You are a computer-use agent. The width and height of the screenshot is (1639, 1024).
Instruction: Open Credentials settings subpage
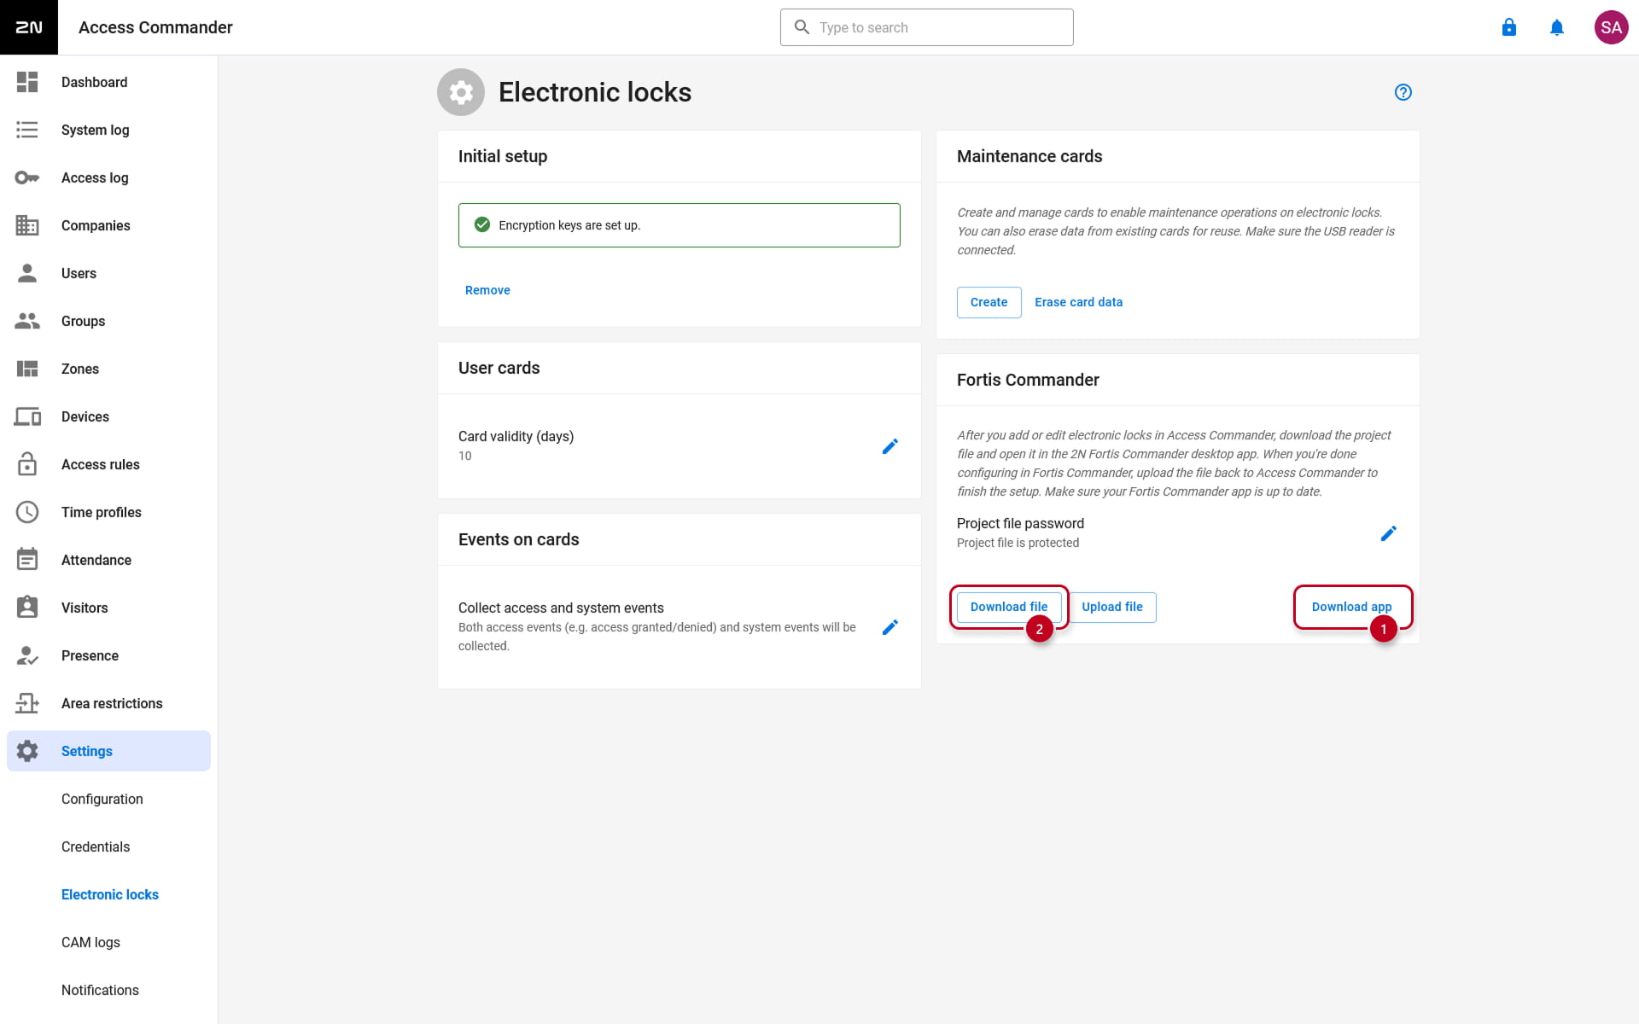coord(109,847)
